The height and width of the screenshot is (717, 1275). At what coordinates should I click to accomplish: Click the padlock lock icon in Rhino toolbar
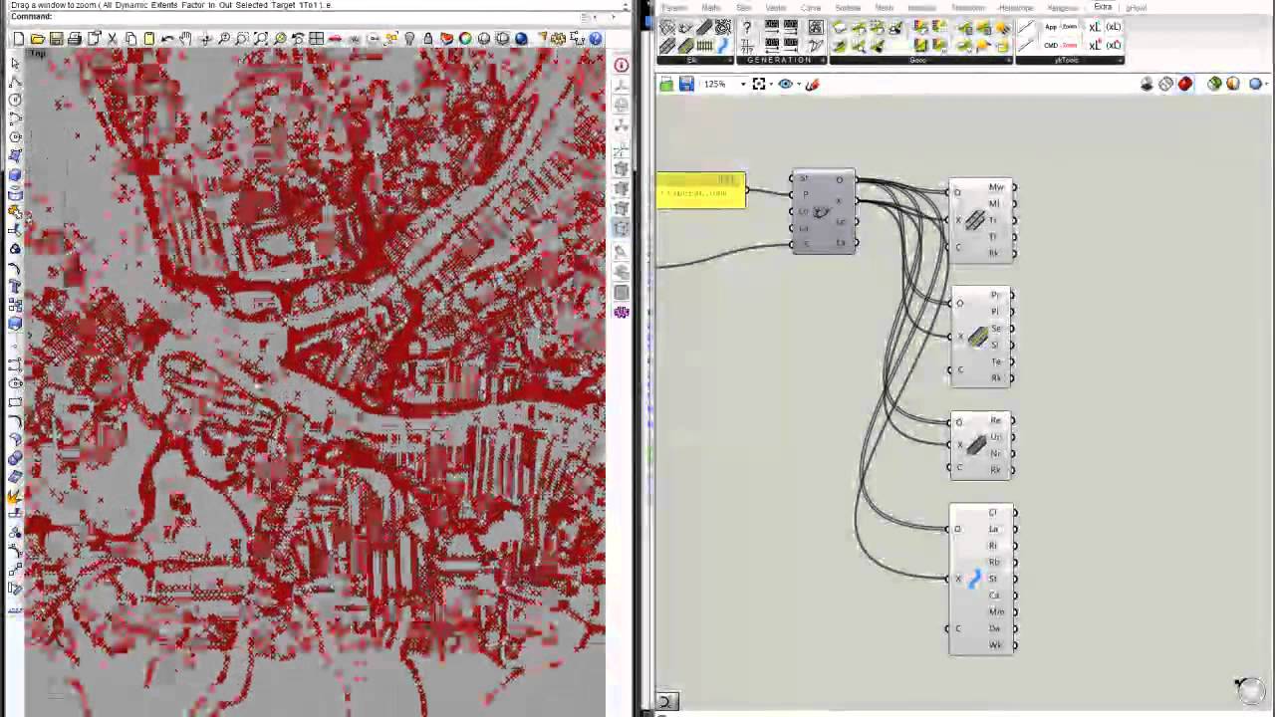428,39
